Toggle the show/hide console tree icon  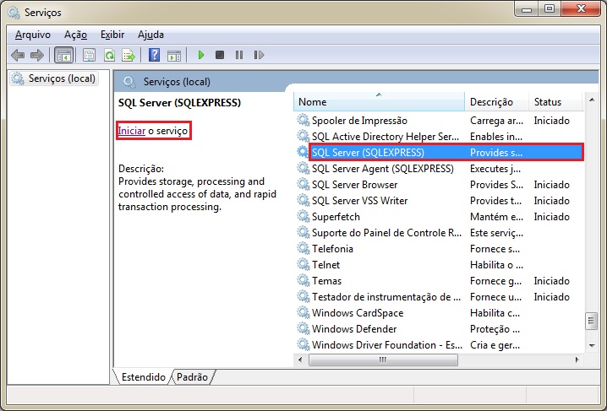coord(63,55)
